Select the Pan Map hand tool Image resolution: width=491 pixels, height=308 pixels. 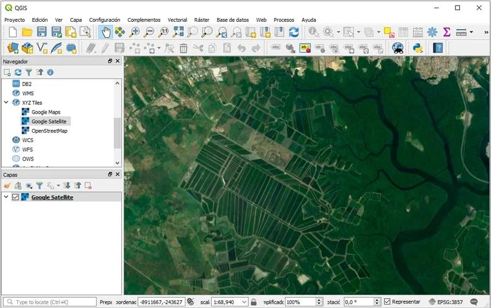pos(106,32)
